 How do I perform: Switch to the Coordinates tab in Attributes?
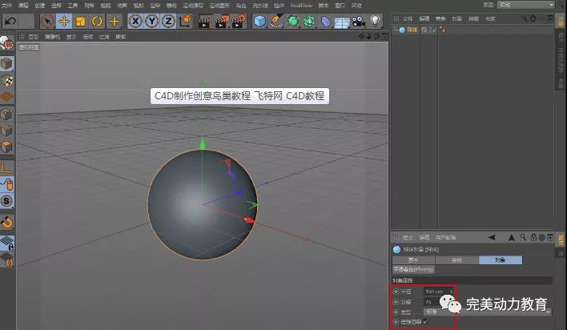point(456,260)
